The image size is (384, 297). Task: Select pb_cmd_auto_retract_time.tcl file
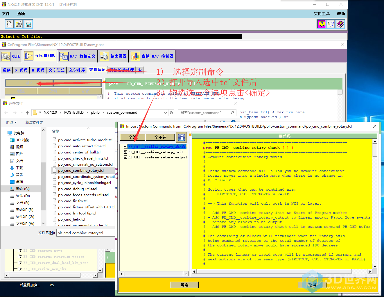82,146
